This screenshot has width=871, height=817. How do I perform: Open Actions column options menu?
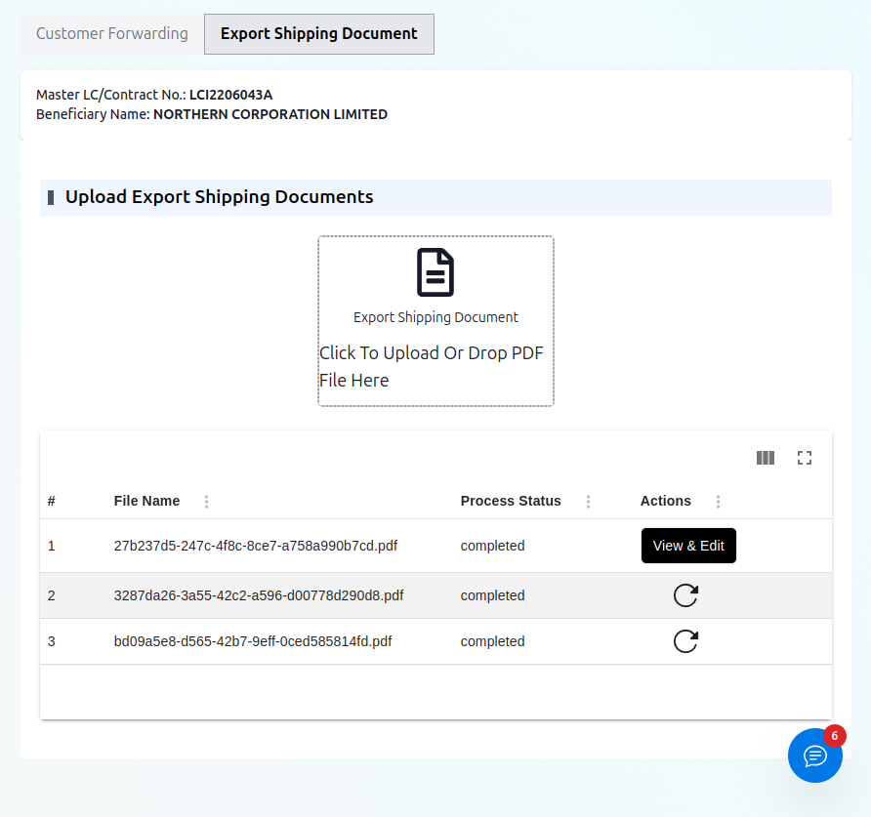[718, 502]
